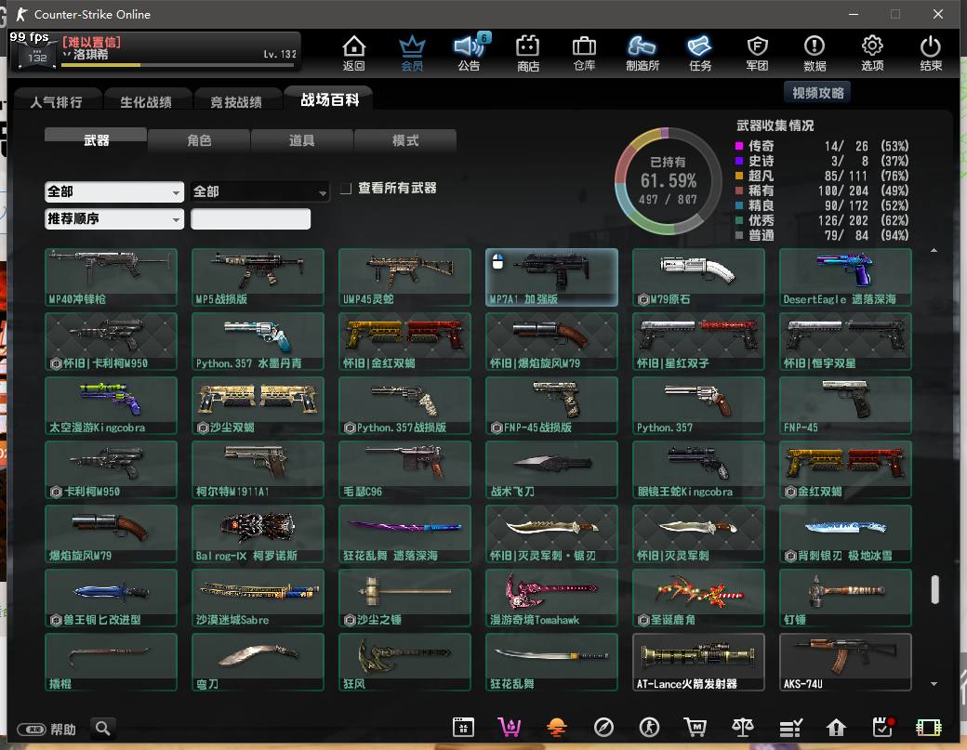Click the Counter-Strike Online title bar logo
967x750 pixels.
tap(22, 14)
